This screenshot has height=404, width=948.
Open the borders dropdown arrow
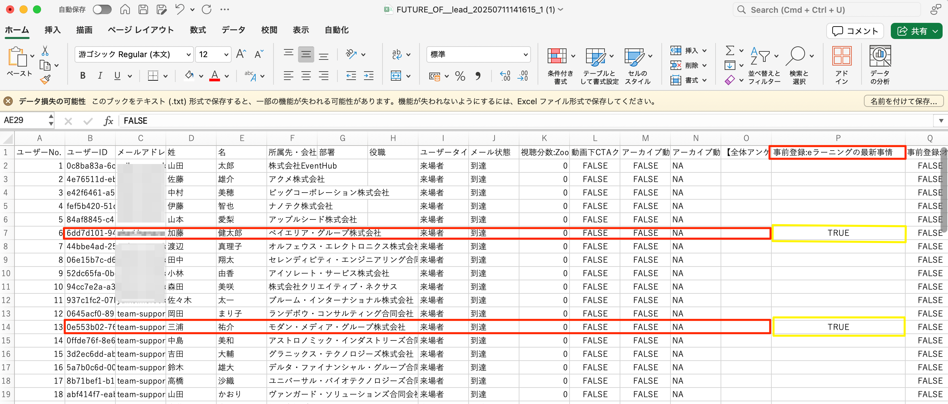166,76
